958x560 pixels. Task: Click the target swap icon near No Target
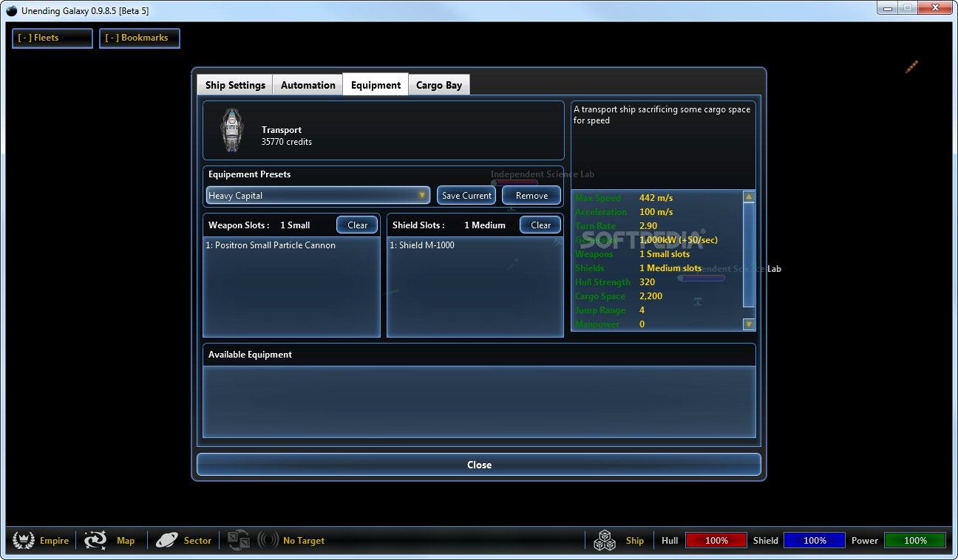(239, 540)
